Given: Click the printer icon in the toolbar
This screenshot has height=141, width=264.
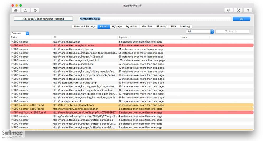Looking at the screenshot, I should 16,11.
